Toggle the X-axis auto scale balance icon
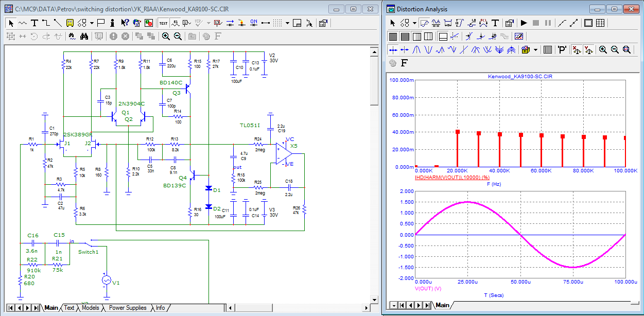The height and width of the screenshot is (316, 644). [x=576, y=50]
